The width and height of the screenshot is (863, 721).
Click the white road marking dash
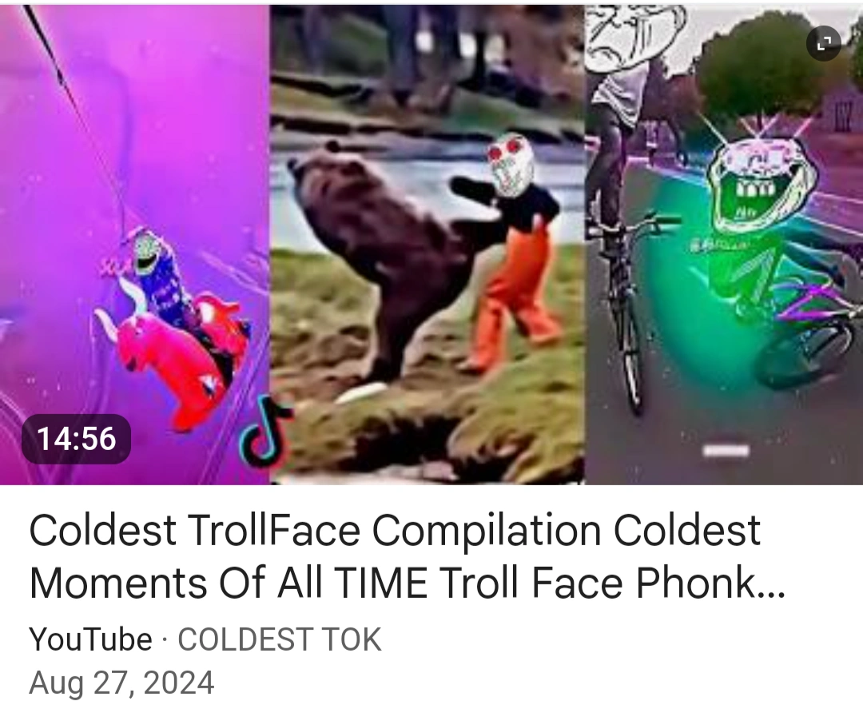tap(726, 451)
